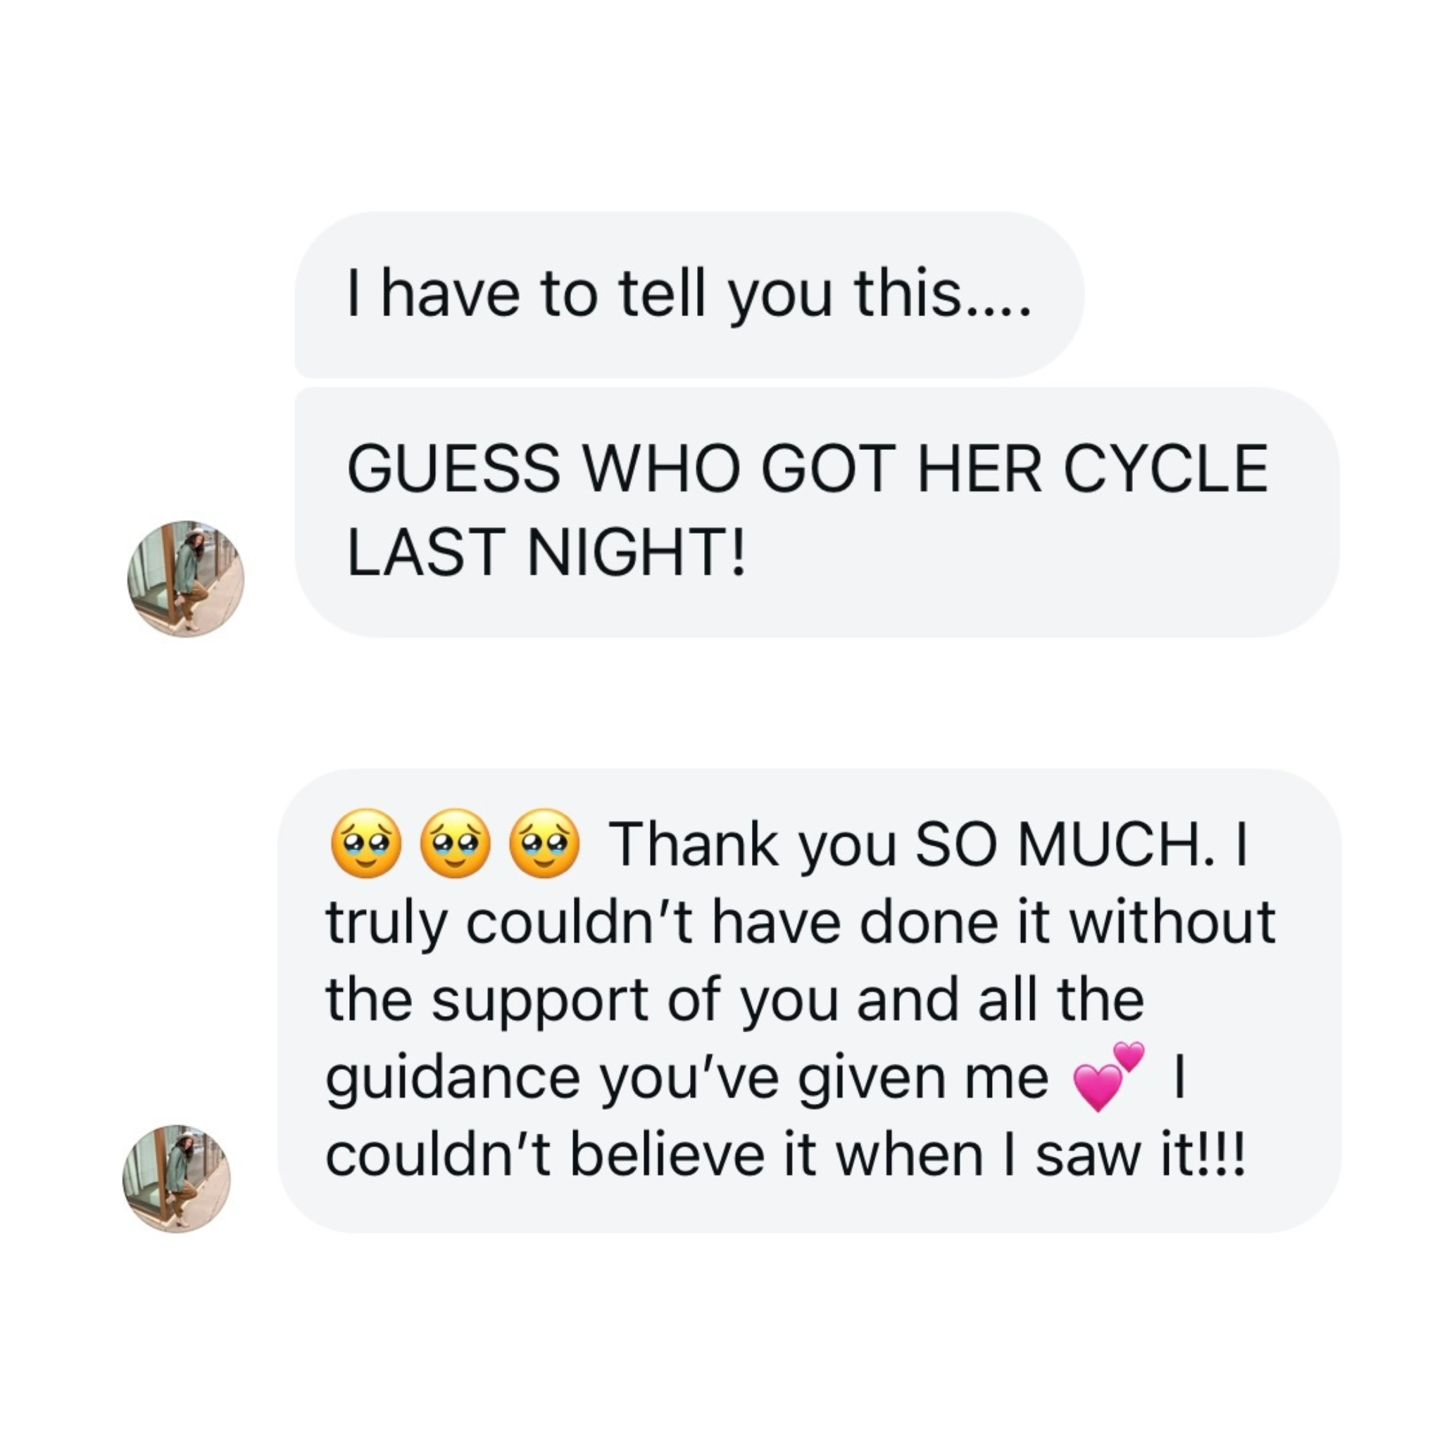Click the word "guidance" in the message
Viewport: 1442px width, 1442px height.
(452, 1079)
